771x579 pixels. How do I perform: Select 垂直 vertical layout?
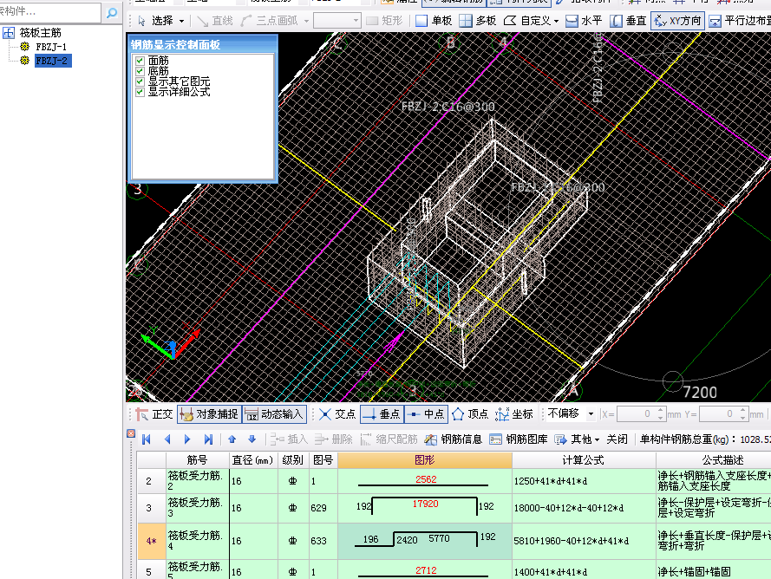pos(628,21)
